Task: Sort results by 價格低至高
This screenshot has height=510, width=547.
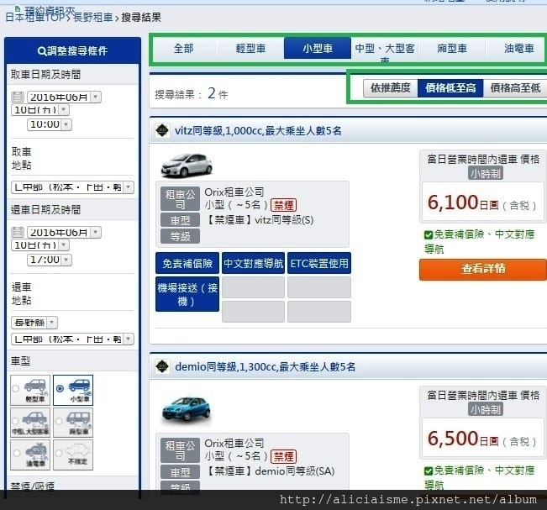Action: coord(450,88)
